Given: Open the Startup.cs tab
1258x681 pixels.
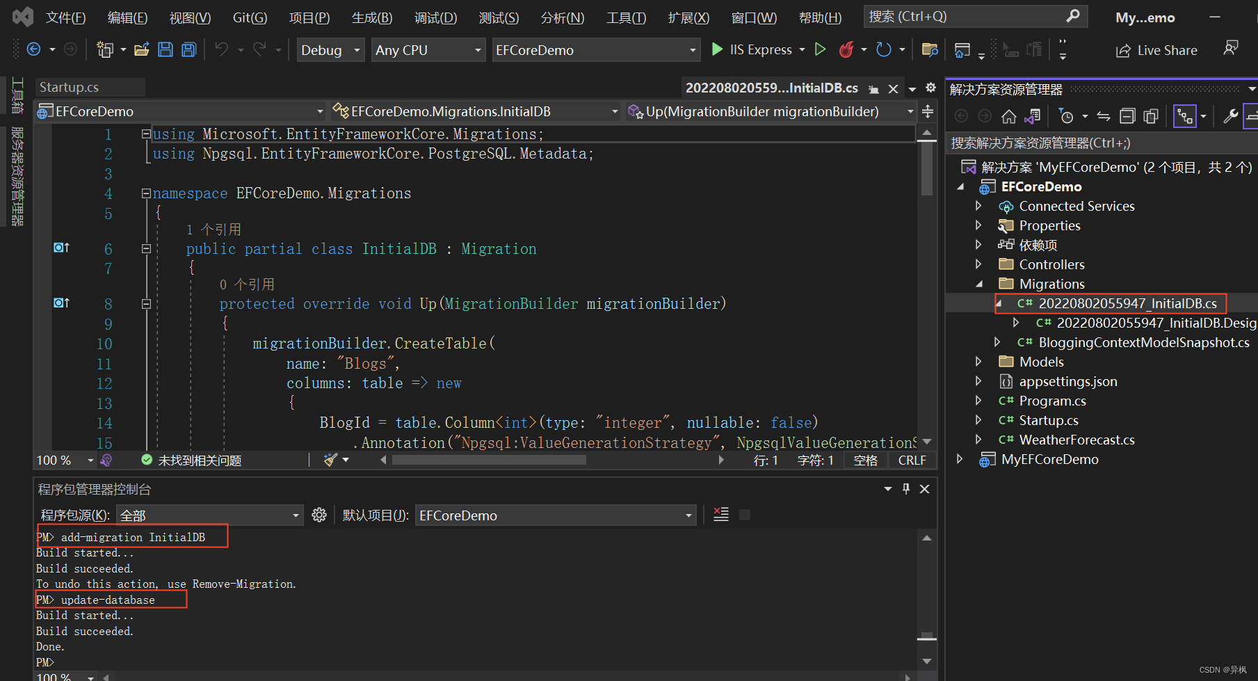Looking at the screenshot, I should click(69, 87).
